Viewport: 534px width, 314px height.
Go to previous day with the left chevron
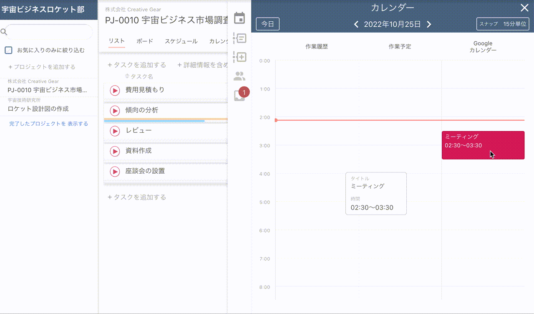(356, 24)
